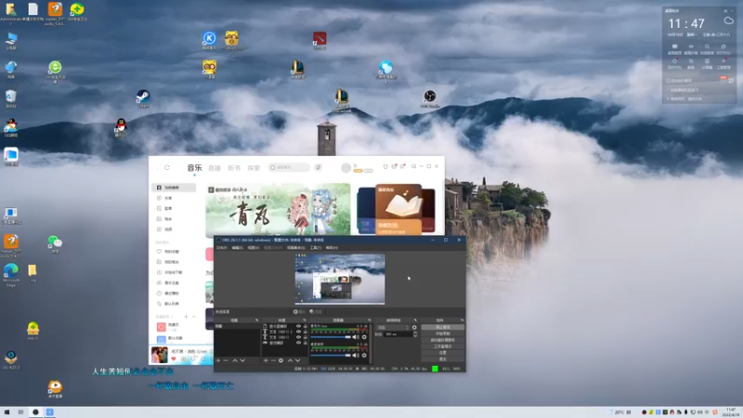Remove selected source in OBS Sources panel
Viewport: 743px width, 418px height.
coord(273,360)
